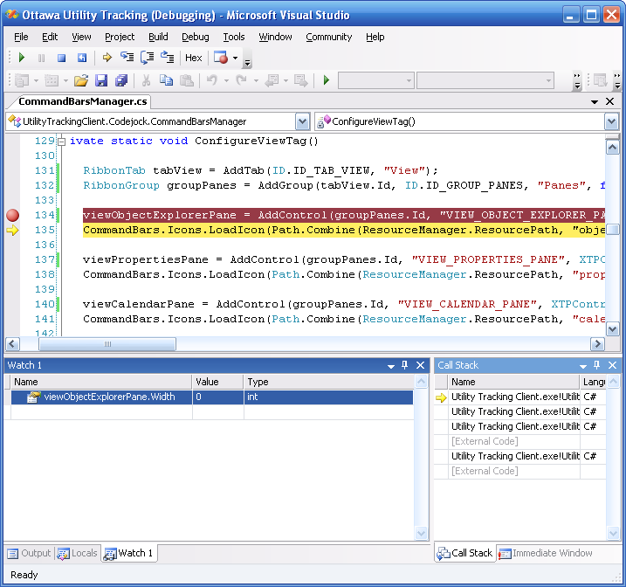
Task: Click the Step Over icon
Action: tap(148, 58)
